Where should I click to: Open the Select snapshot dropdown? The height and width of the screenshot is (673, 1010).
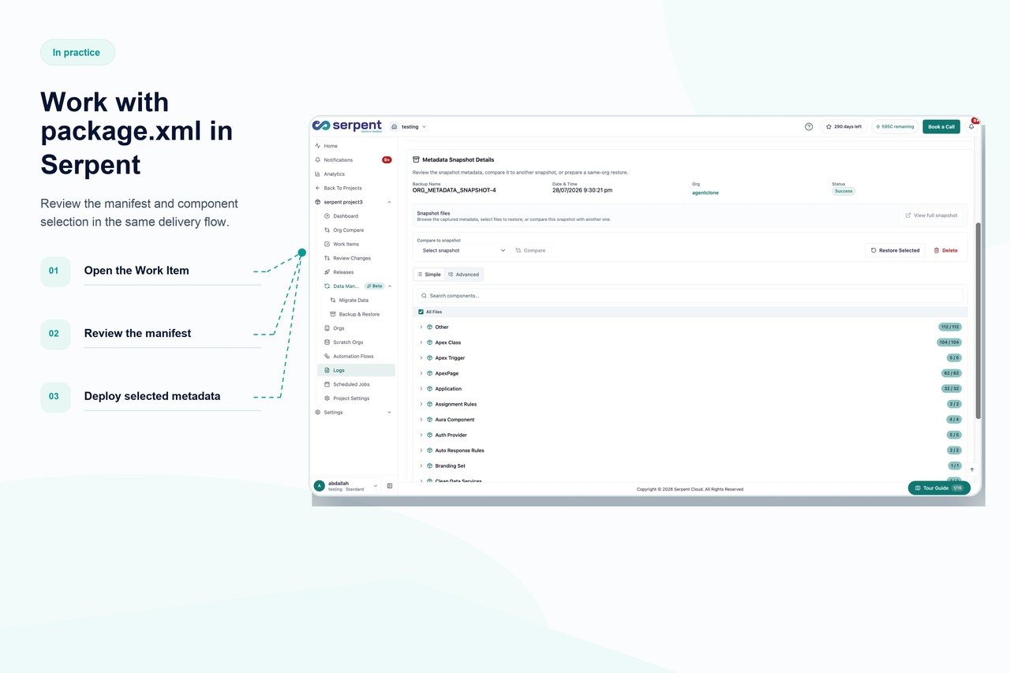point(463,250)
